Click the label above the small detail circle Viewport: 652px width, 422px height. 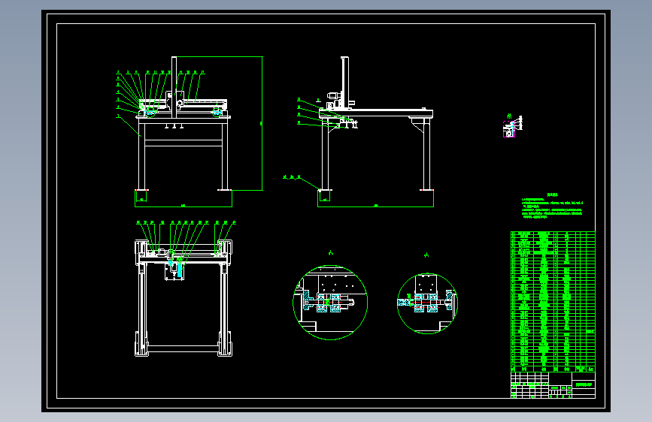[x=426, y=255]
